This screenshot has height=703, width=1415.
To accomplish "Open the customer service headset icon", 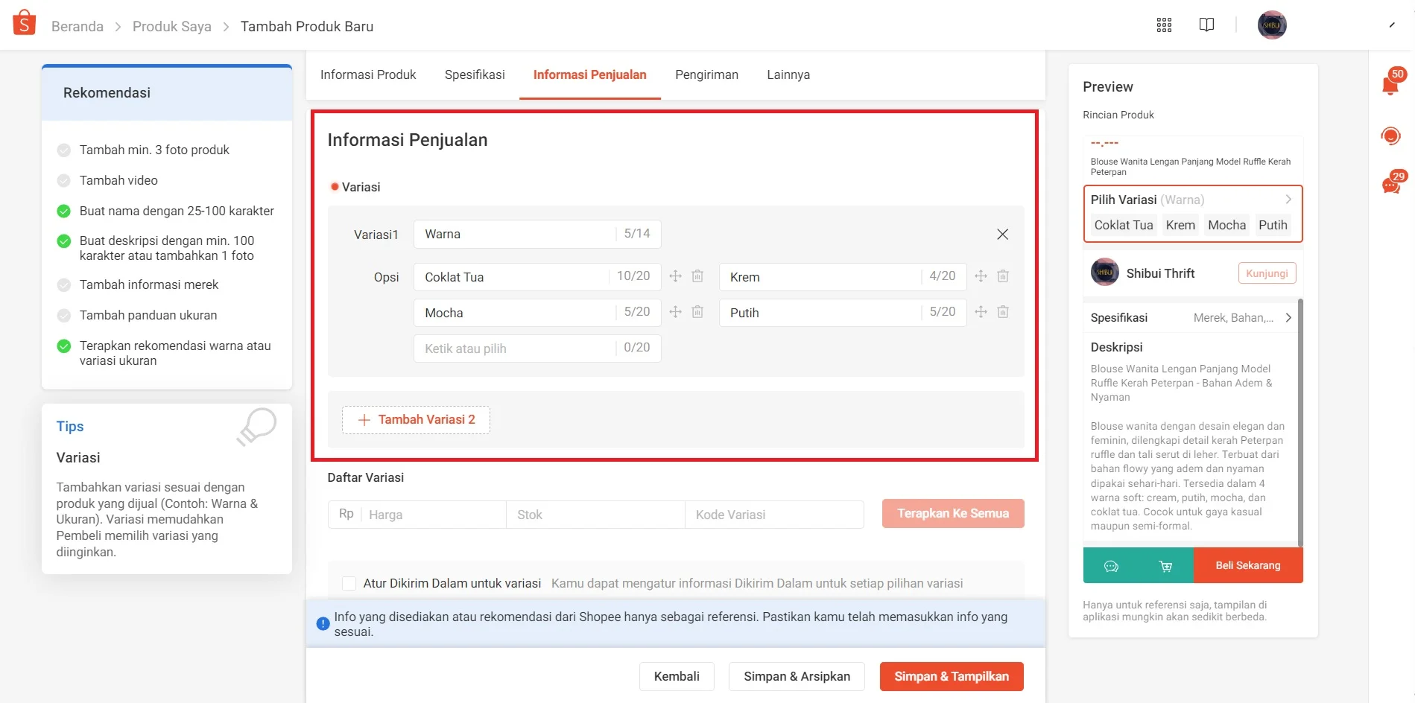I will [1389, 136].
